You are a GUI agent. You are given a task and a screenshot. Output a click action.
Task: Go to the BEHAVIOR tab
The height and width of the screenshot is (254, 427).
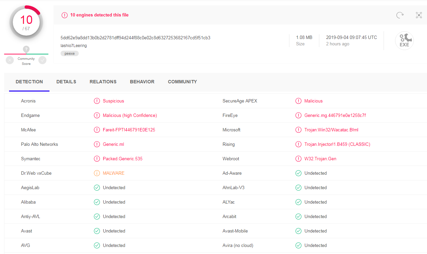142,82
